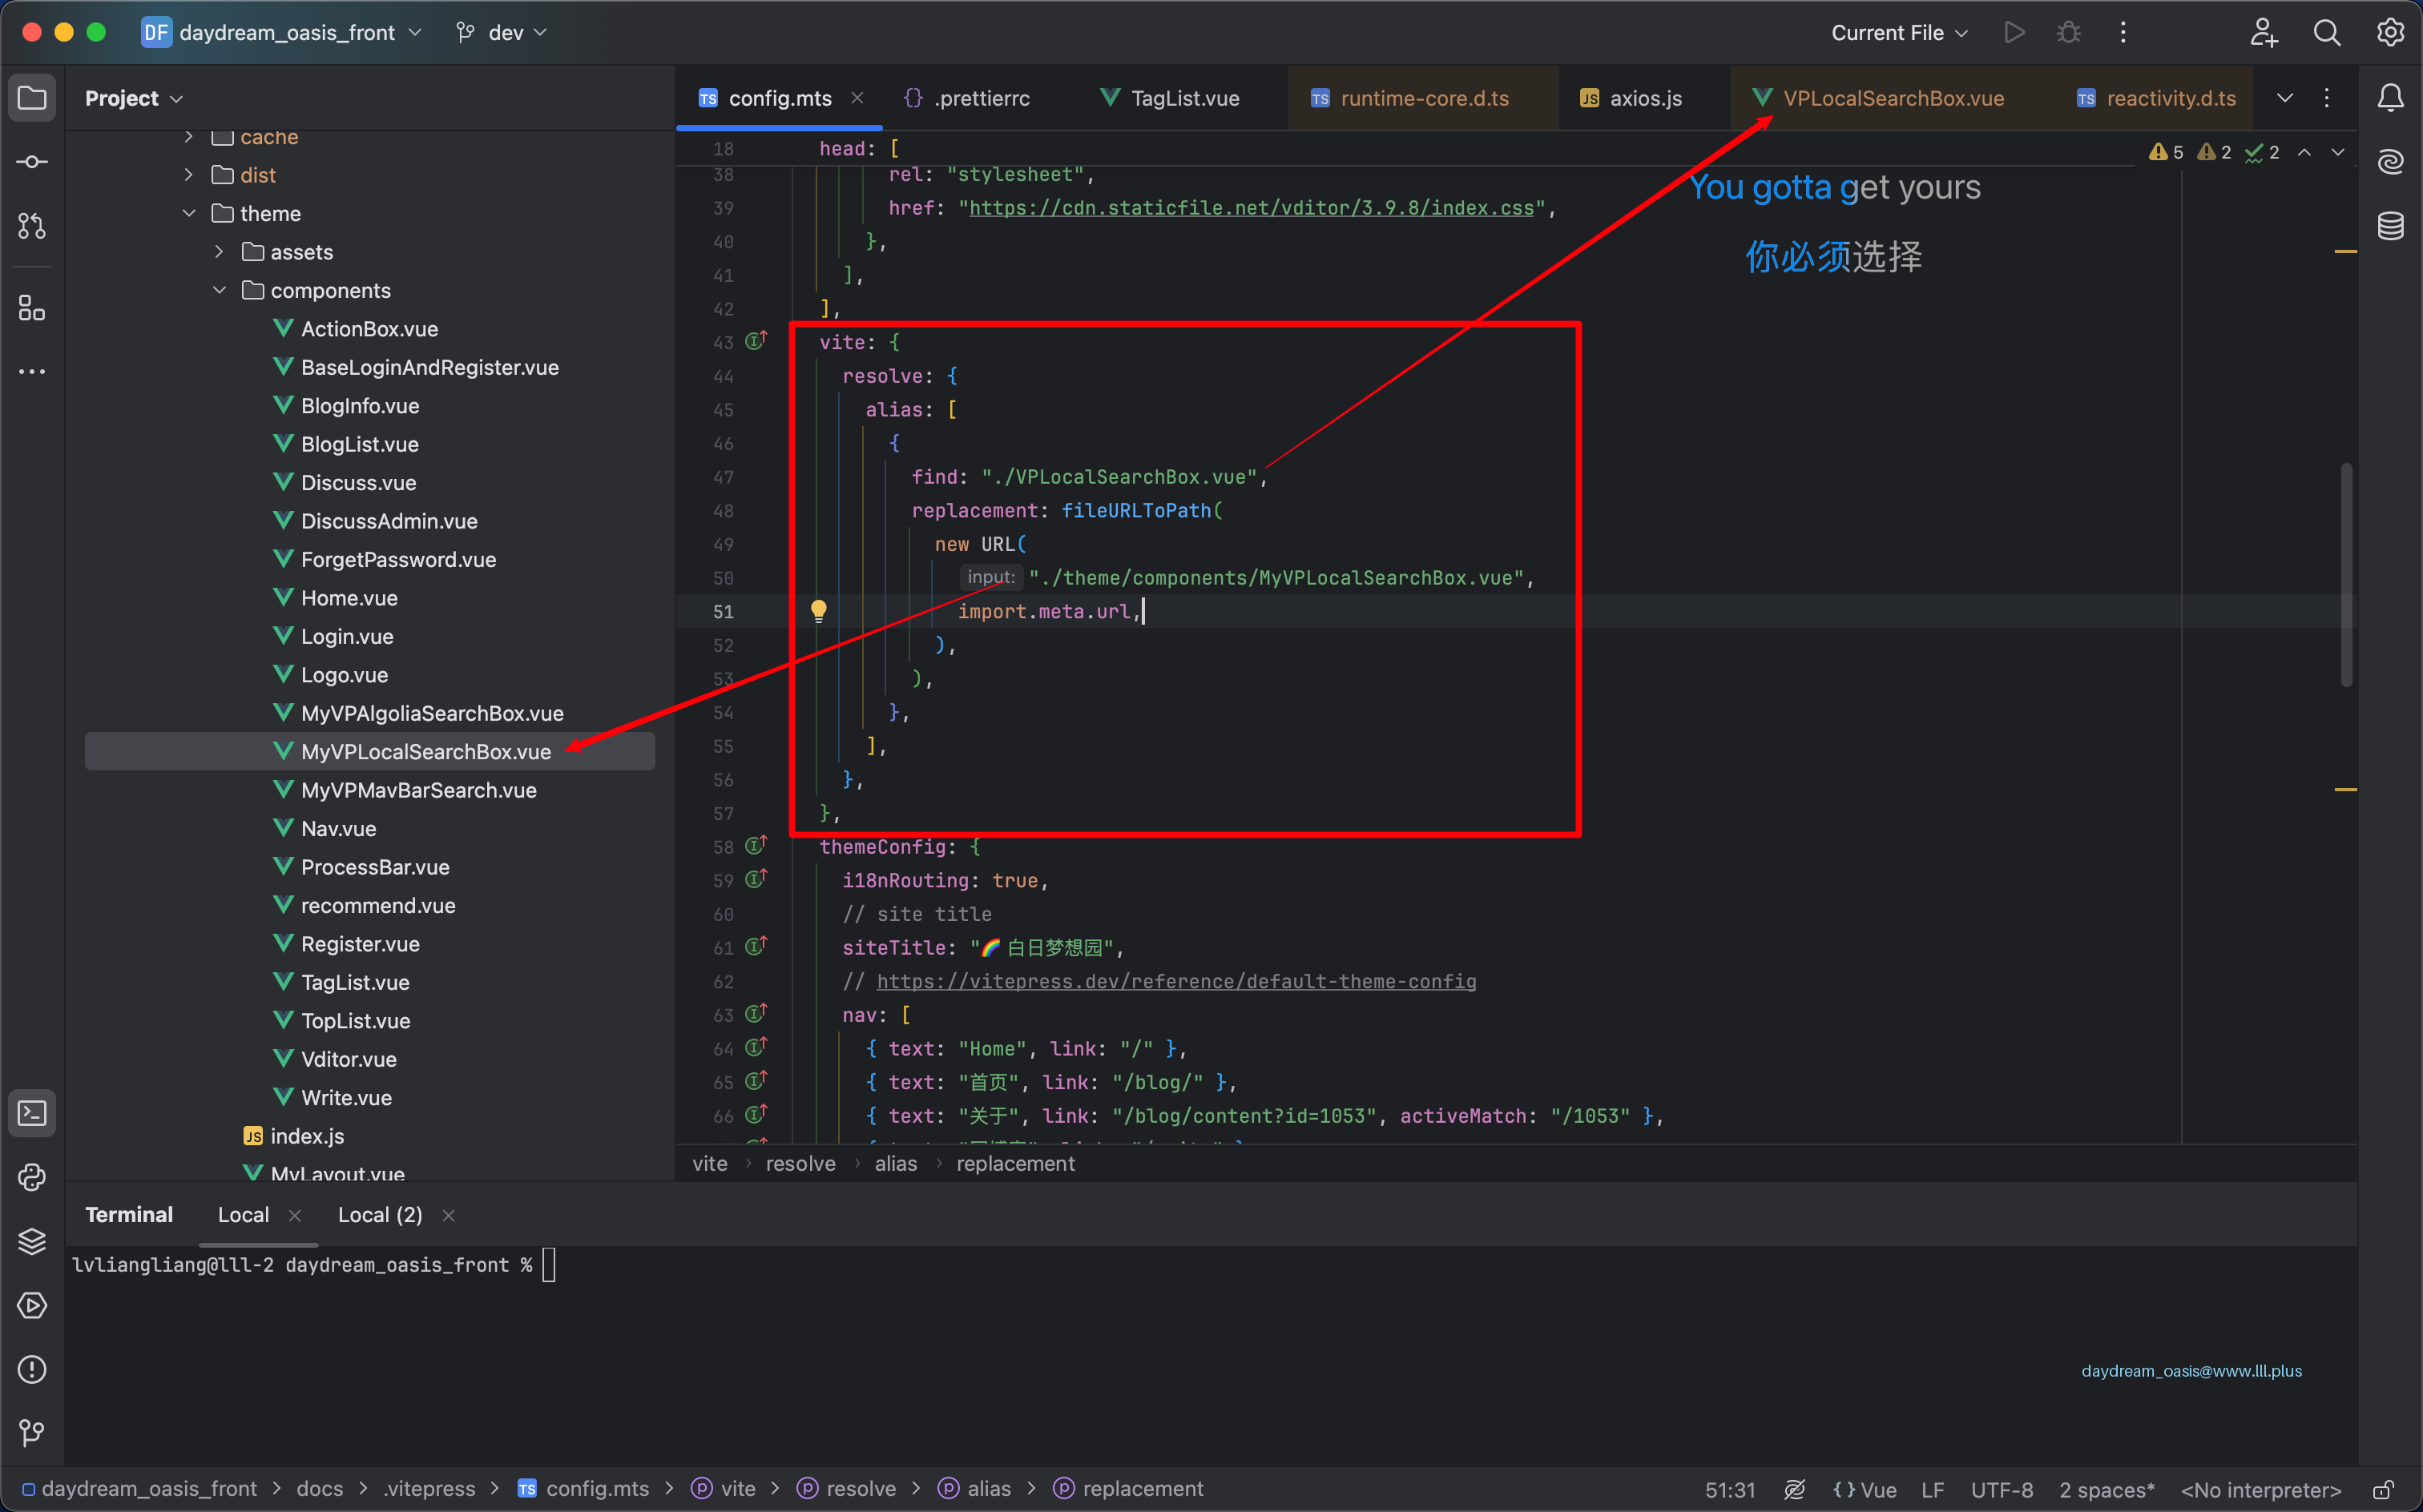Change UTF-8 file encoding
Viewport: 2423px width, 1512px height.
tap(2002, 1489)
